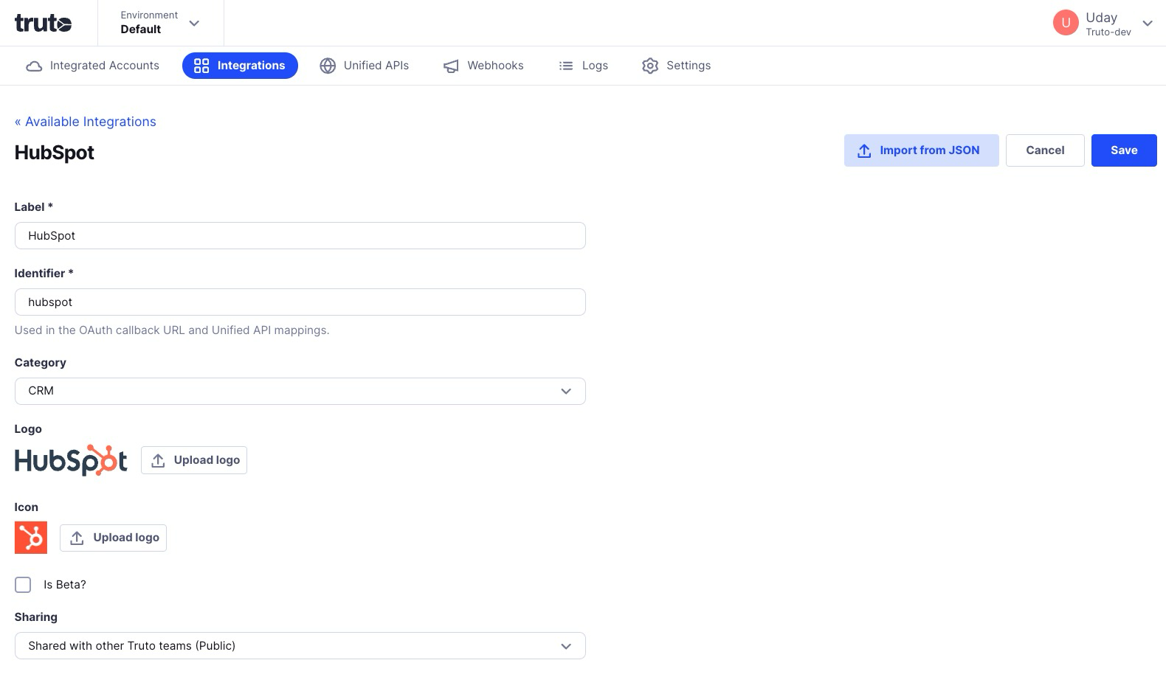Open the Settings tab
Image resolution: width=1166 pixels, height=677 pixels.
pyautogui.click(x=677, y=66)
